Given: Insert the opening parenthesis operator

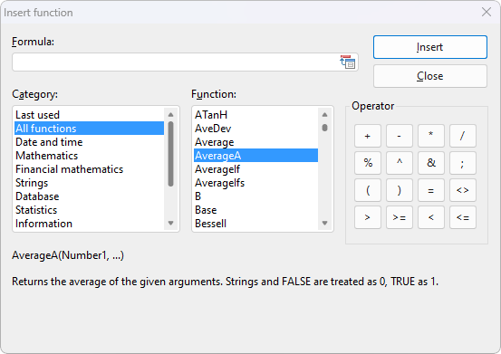Looking at the screenshot, I should point(368,190).
